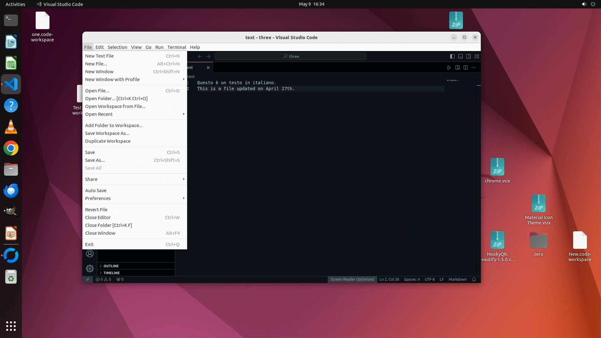Screen dimensions: 601x338
Task: Click the Markdown language mode button
Action: (x=457, y=279)
